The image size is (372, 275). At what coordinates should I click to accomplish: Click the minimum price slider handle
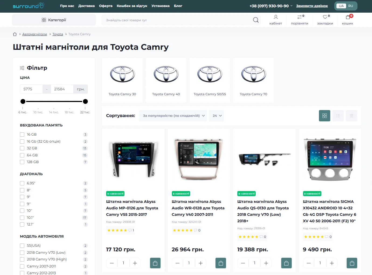click(x=23, y=101)
